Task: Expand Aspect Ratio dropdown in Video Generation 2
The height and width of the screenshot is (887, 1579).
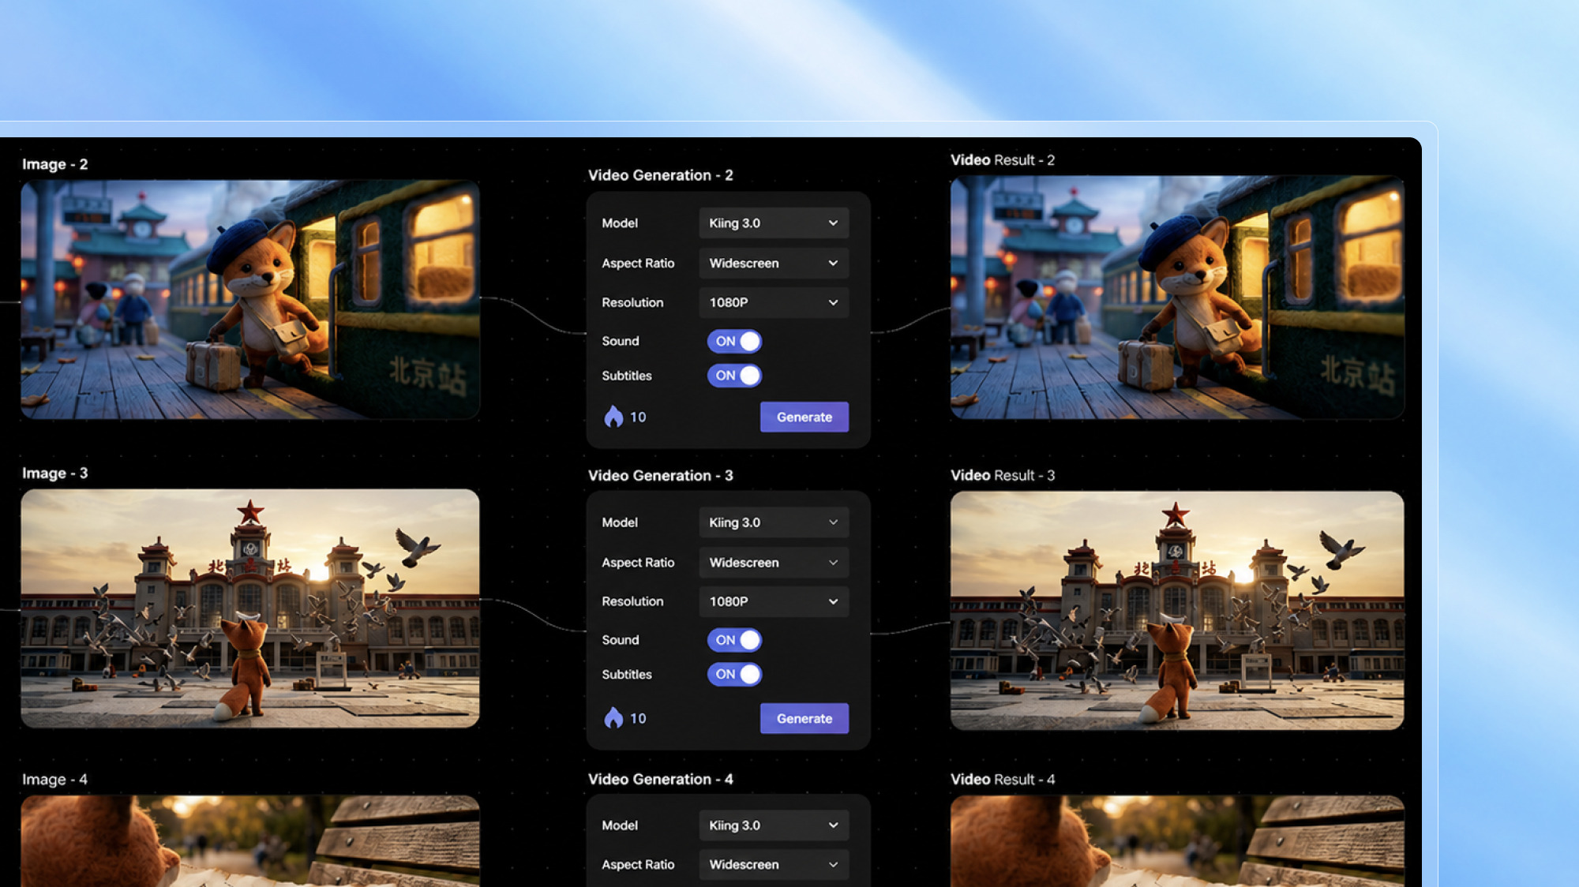Action: 774,263
